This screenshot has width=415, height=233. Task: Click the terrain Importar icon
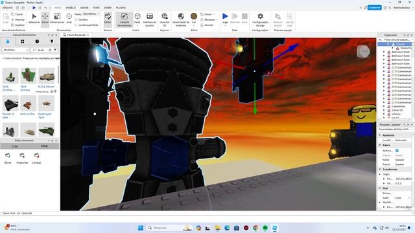point(22,155)
